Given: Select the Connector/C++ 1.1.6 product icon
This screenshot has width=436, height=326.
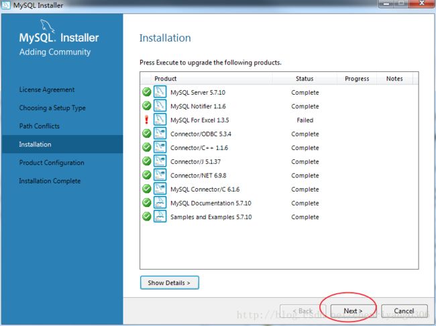Looking at the screenshot, I should (x=160, y=147).
